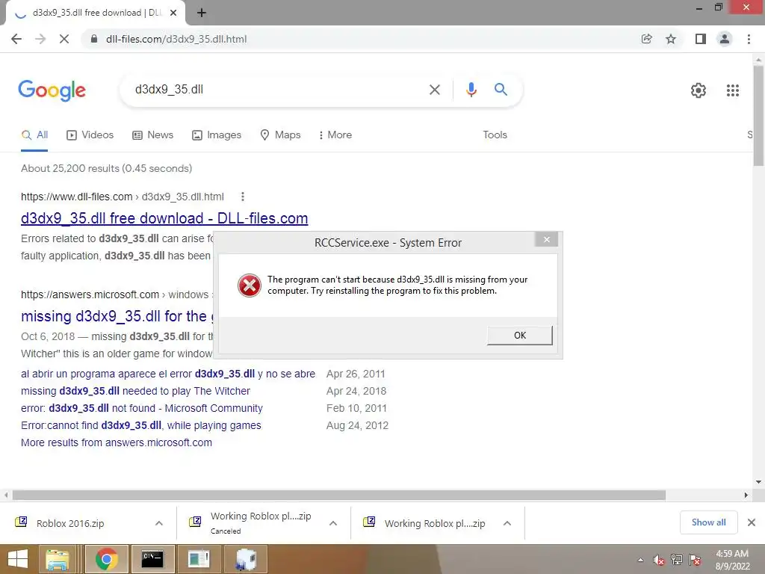Close the d3dx9_35.dll browser tab
The height and width of the screenshot is (574, 765).
tap(173, 13)
